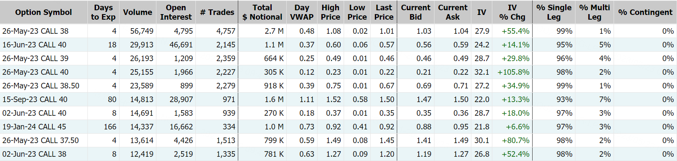Sort by Total $ Notional header
The width and height of the screenshot is (677, 161).
coord(262,12)
